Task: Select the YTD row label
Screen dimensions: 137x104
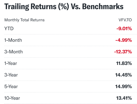Action: 9,29
